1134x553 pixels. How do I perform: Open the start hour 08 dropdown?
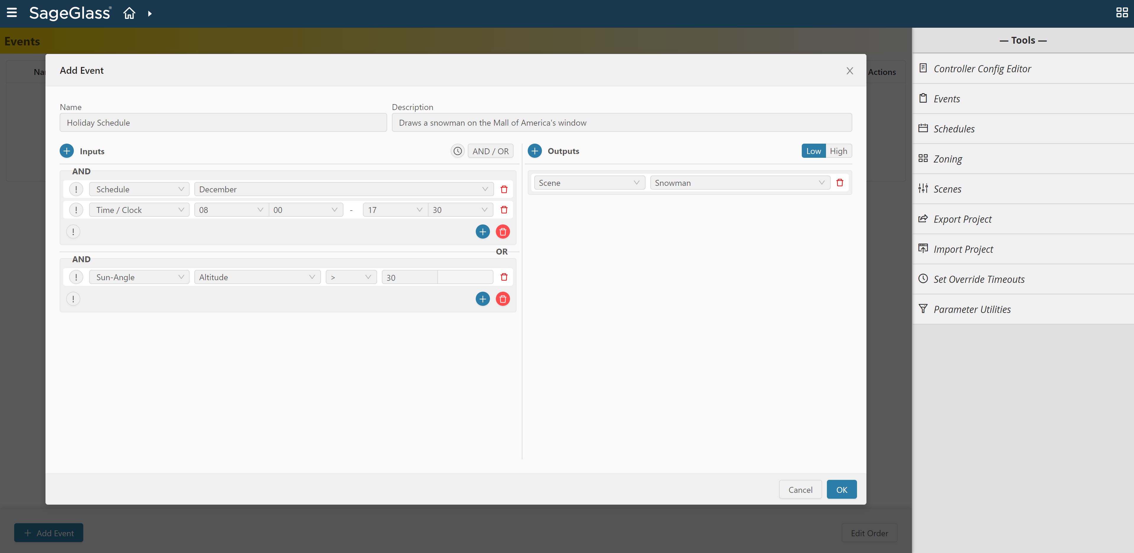click(x=232, y=210)
